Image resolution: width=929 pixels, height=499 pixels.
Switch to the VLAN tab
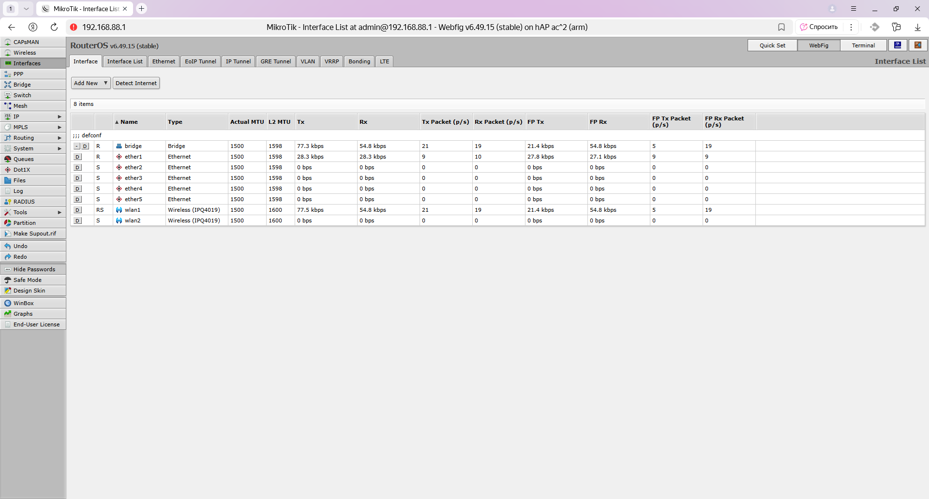308,61
